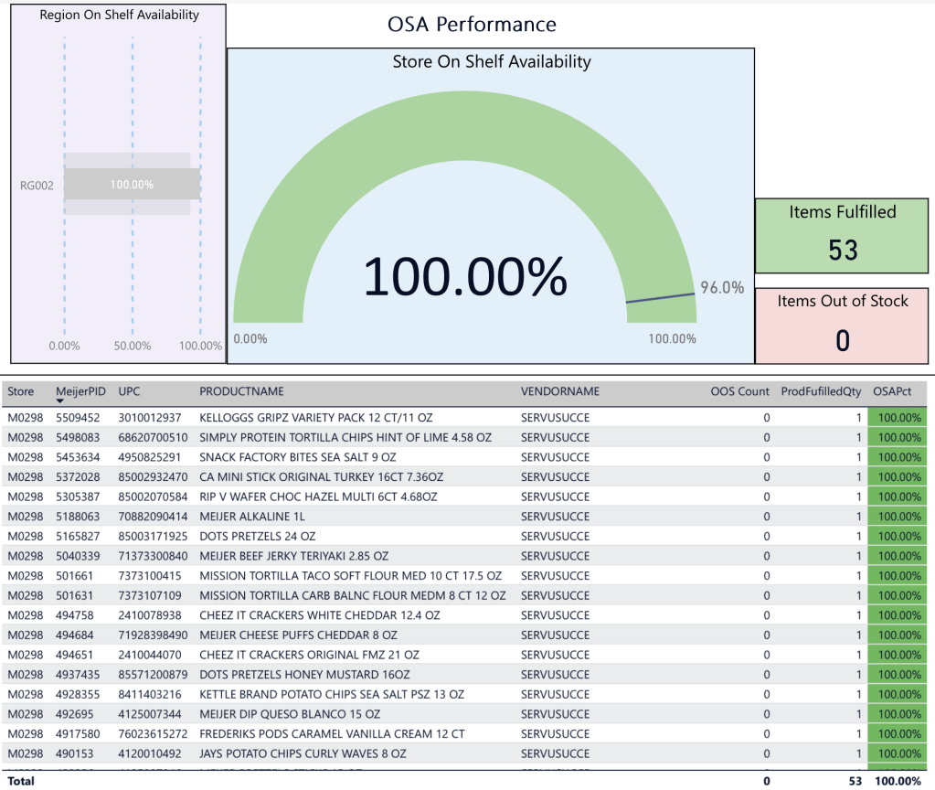Screen dimensions: 935x790
Task: Sort by OOS Count column header
Action: pyautogui.click(x=739, y=391)
